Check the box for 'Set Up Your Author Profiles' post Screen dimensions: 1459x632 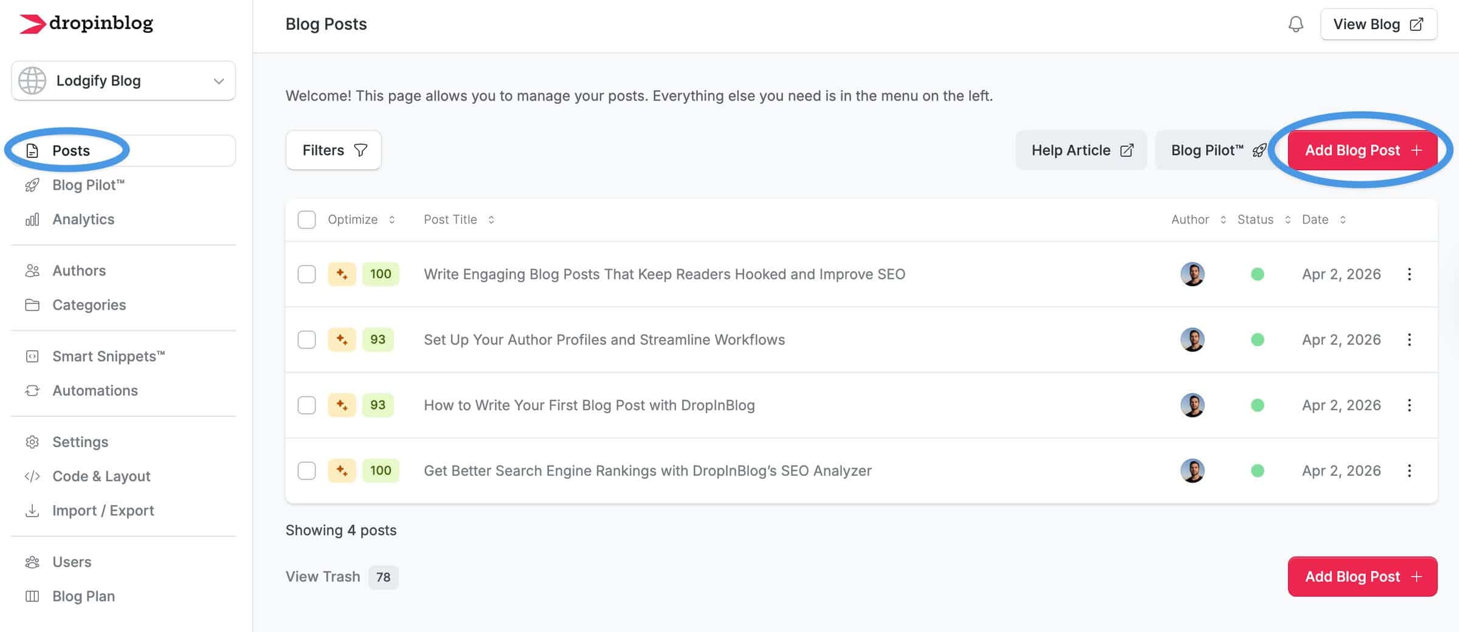(x=306, y=340)
